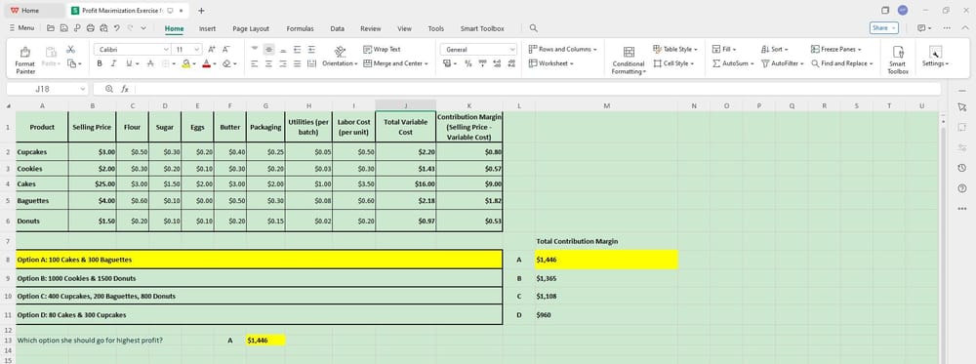The height and width of the screenshot is (364, 976).
Task: Toggle italic formatting
Action: (x=114, y=63)
